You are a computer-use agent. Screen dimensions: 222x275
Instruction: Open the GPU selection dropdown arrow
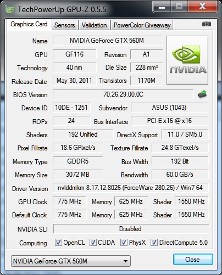click(125, 261)
